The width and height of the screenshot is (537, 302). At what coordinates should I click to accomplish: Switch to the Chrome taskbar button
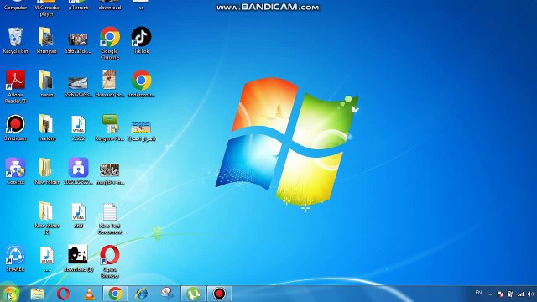click(x=115, y=294)
